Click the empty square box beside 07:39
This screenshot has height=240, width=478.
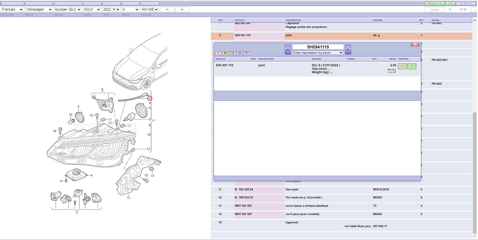(473, 9)
